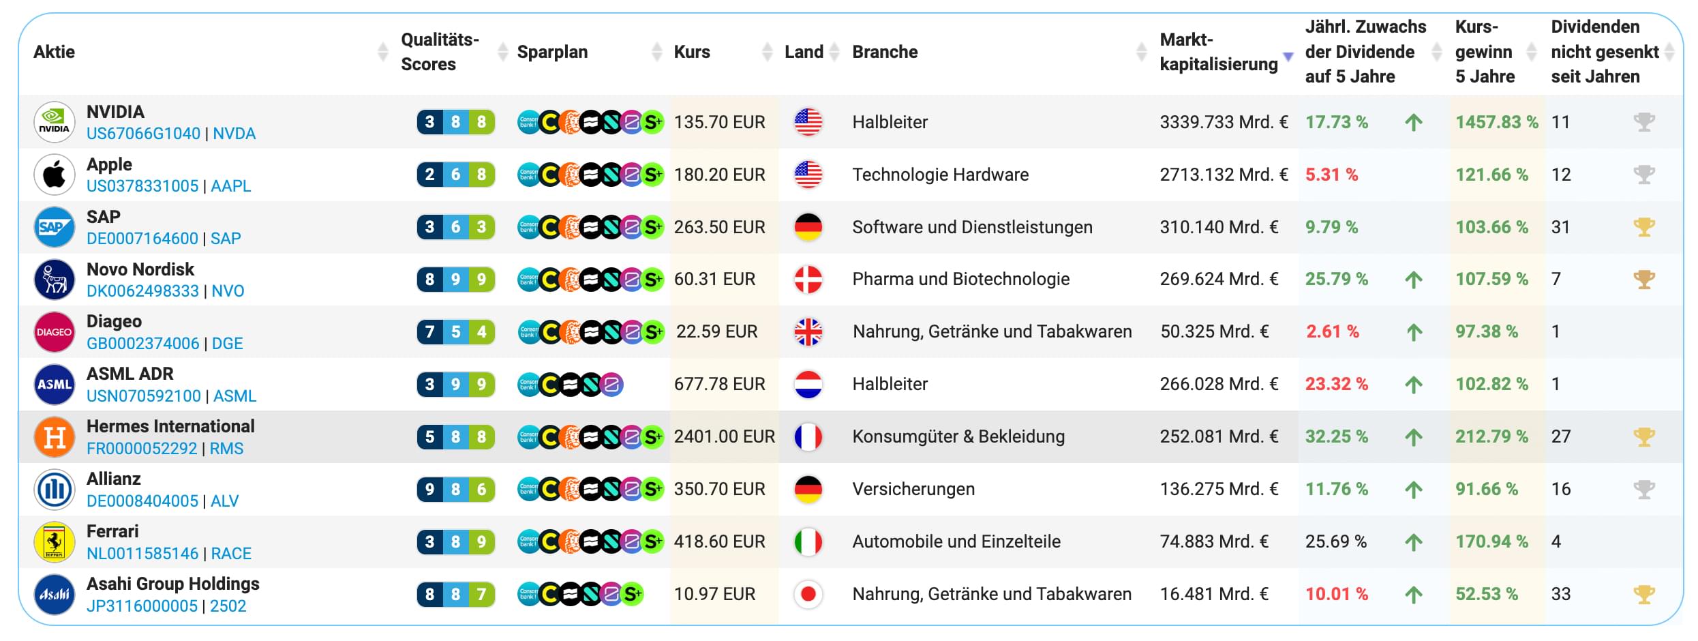Select the Ferrari logo thumbnail

pyautogui.click(x=55, y=541)
